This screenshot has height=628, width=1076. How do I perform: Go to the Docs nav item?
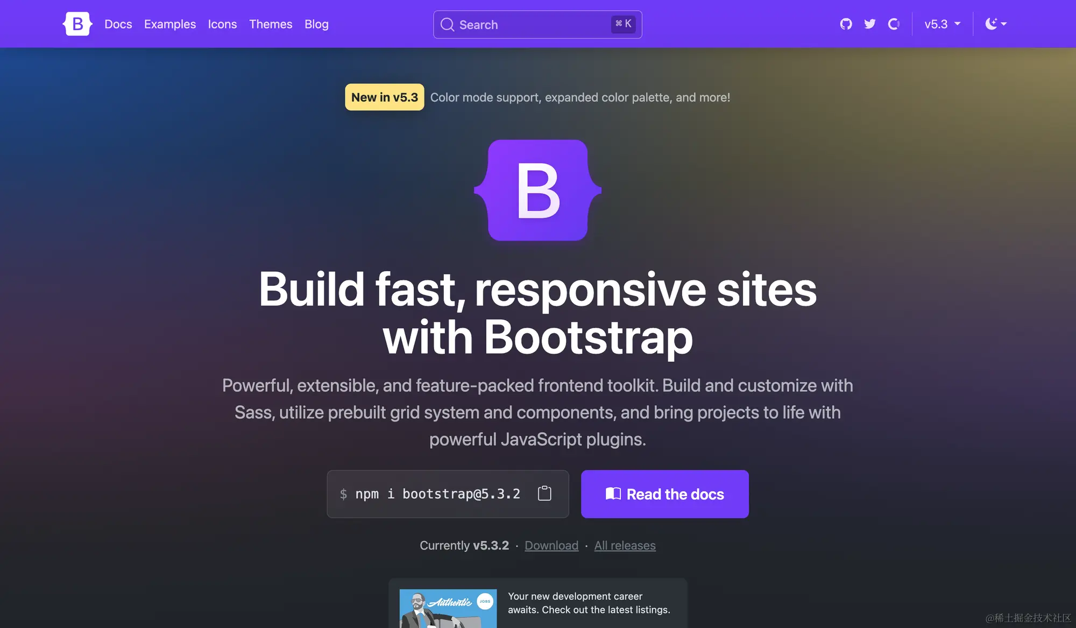118,24
